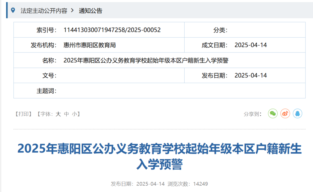Click the 成文日期 value 2025-04-14
Screen dimensions: 313x192
pyautogui.click(x=251, y=45)
